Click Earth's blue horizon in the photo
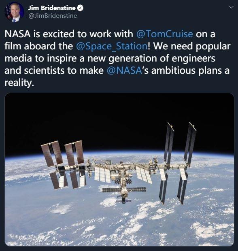The image size is (238, 251). [x=120, y=154]
